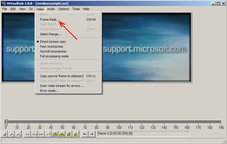Click the Play output preview button
Screen dimensions: 227x144
point(18,134)
